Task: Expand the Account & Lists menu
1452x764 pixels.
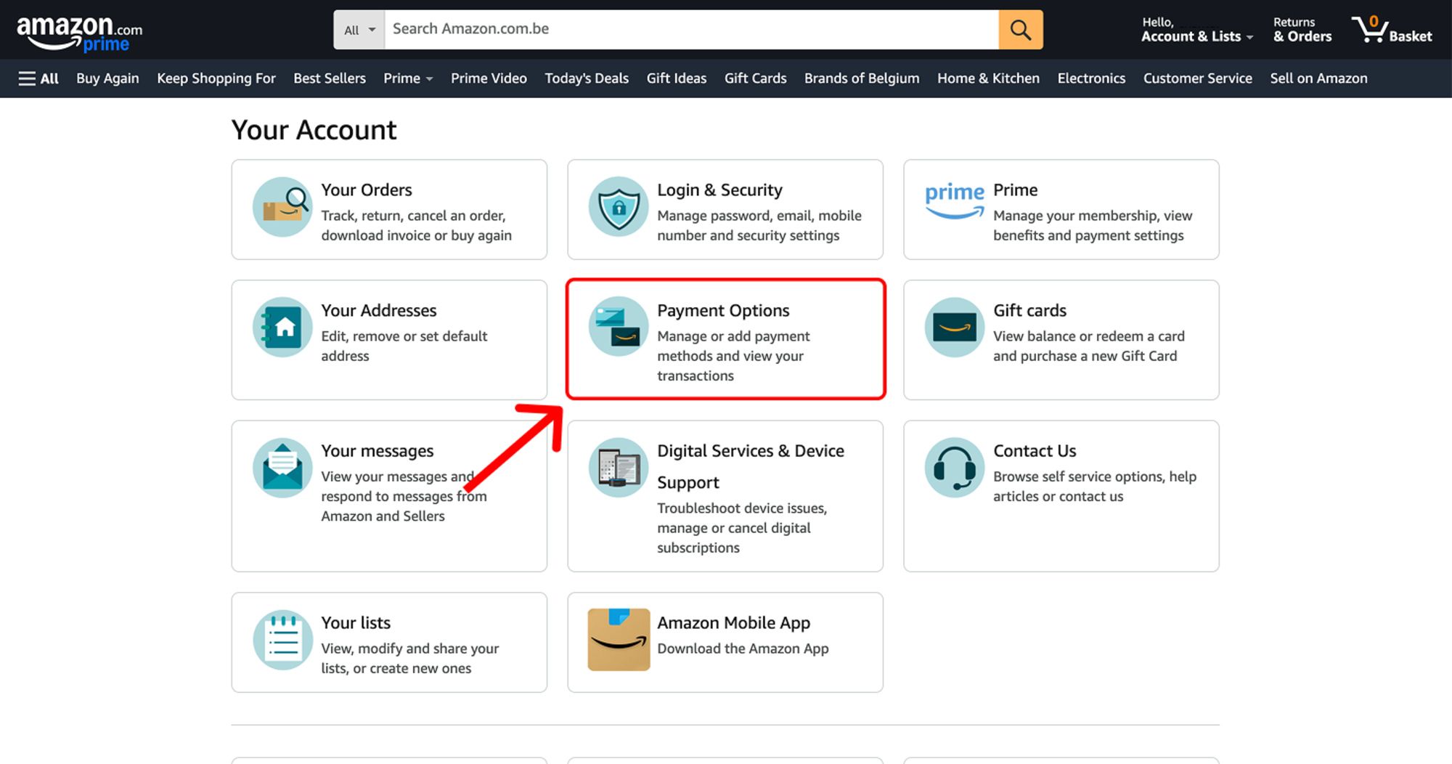Action: [1196, 30]
